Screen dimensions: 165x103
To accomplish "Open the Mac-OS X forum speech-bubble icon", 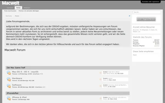I will pyautogui.click(x=9, y=73).
